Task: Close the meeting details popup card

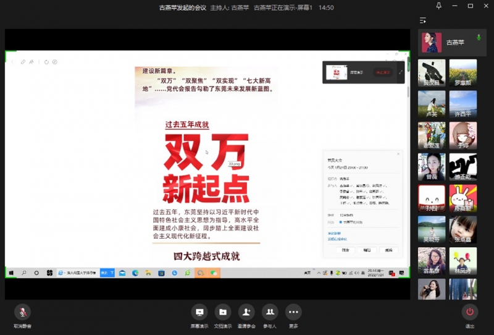Action: [398, 154]
